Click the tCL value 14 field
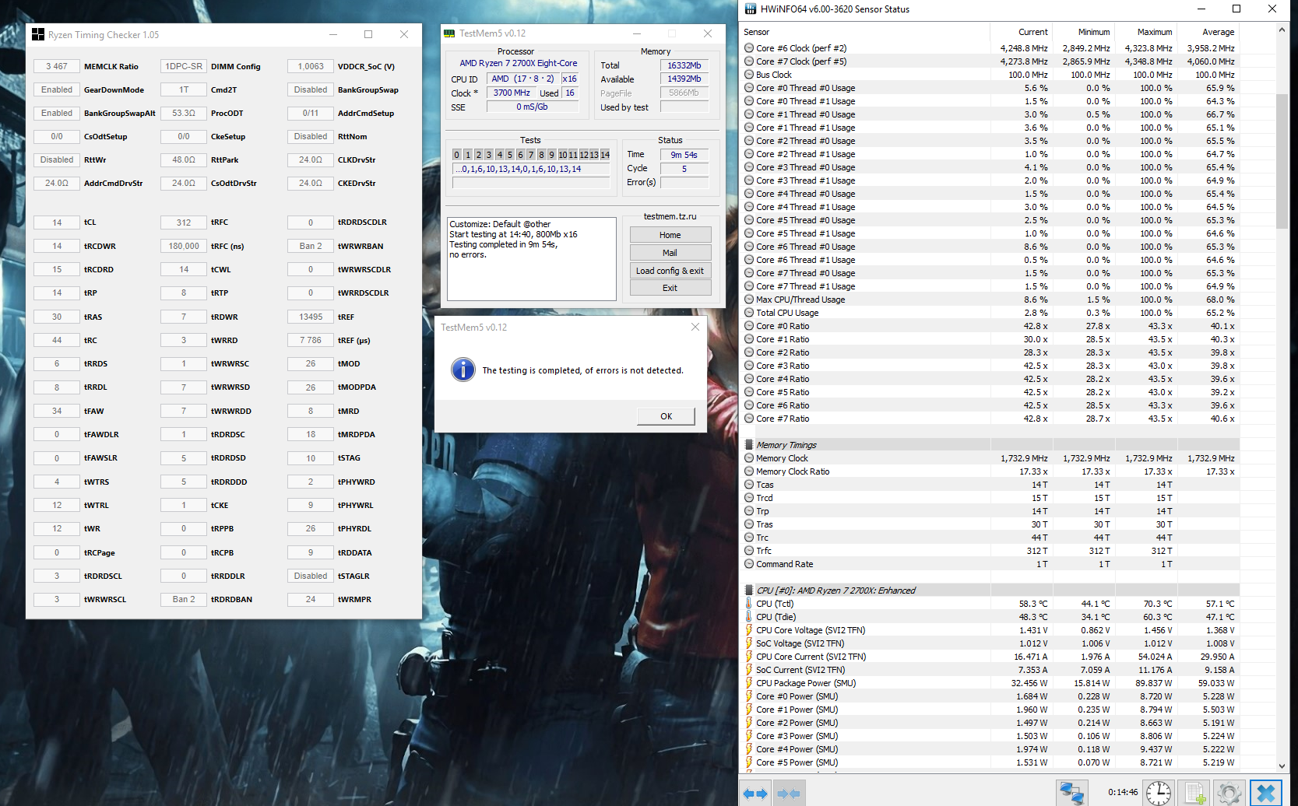Viewport: 1298px width, 806px height. [x=57, y=223]
